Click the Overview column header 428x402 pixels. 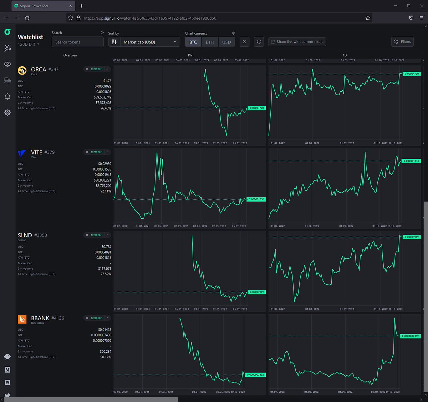70,55
